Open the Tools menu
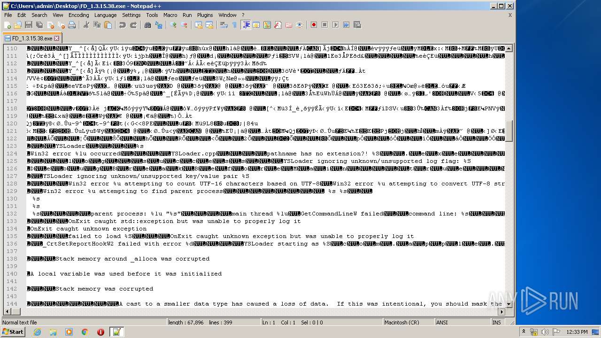Viewport: 601px width, 338px height. coord(152,15)
